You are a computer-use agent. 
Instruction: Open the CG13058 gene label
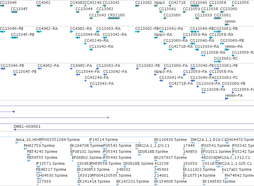point(218,3)
